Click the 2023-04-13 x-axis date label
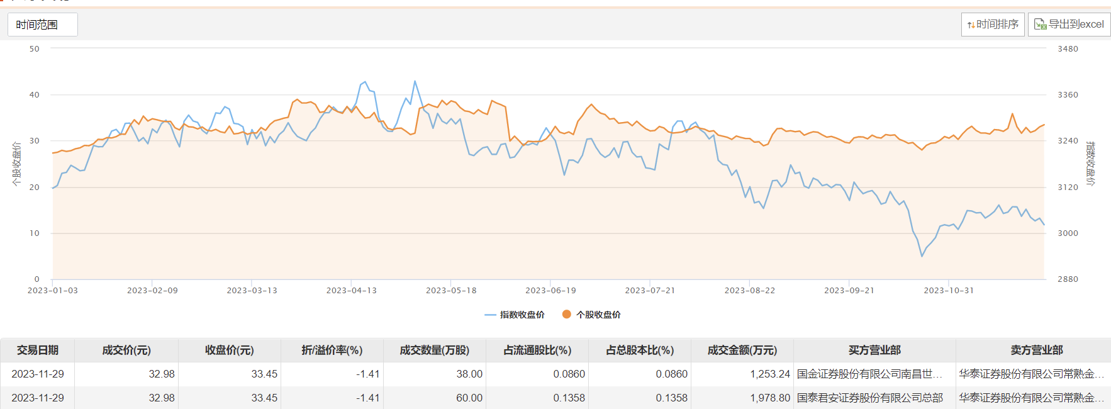The height and width of the screenshot is (409, 1111). tap(352, 290)
